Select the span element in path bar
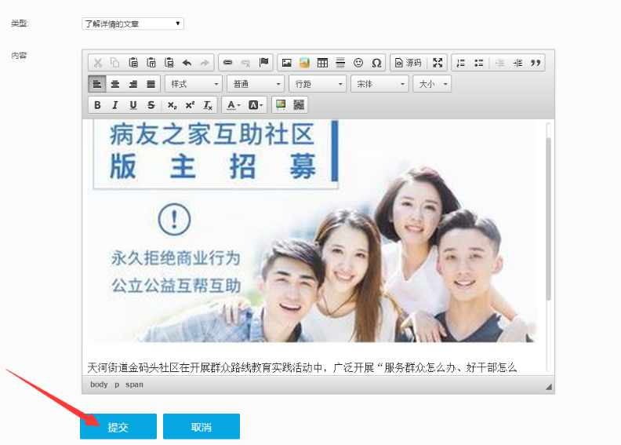This screenshot has height=445, width=621. (134, 385)
